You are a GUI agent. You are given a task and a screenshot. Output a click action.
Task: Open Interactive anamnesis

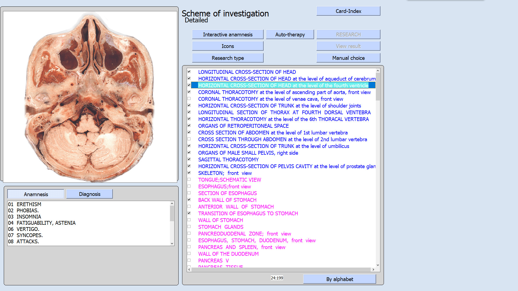[x=228, y=34]
